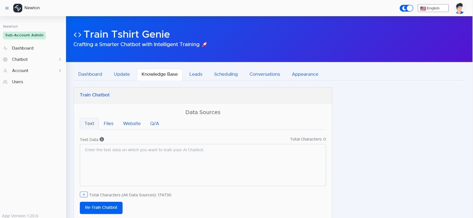This screenshot has width=473, height=218.
Task: Switch to the Website data source tab
Action: click(x=132, y=124)
